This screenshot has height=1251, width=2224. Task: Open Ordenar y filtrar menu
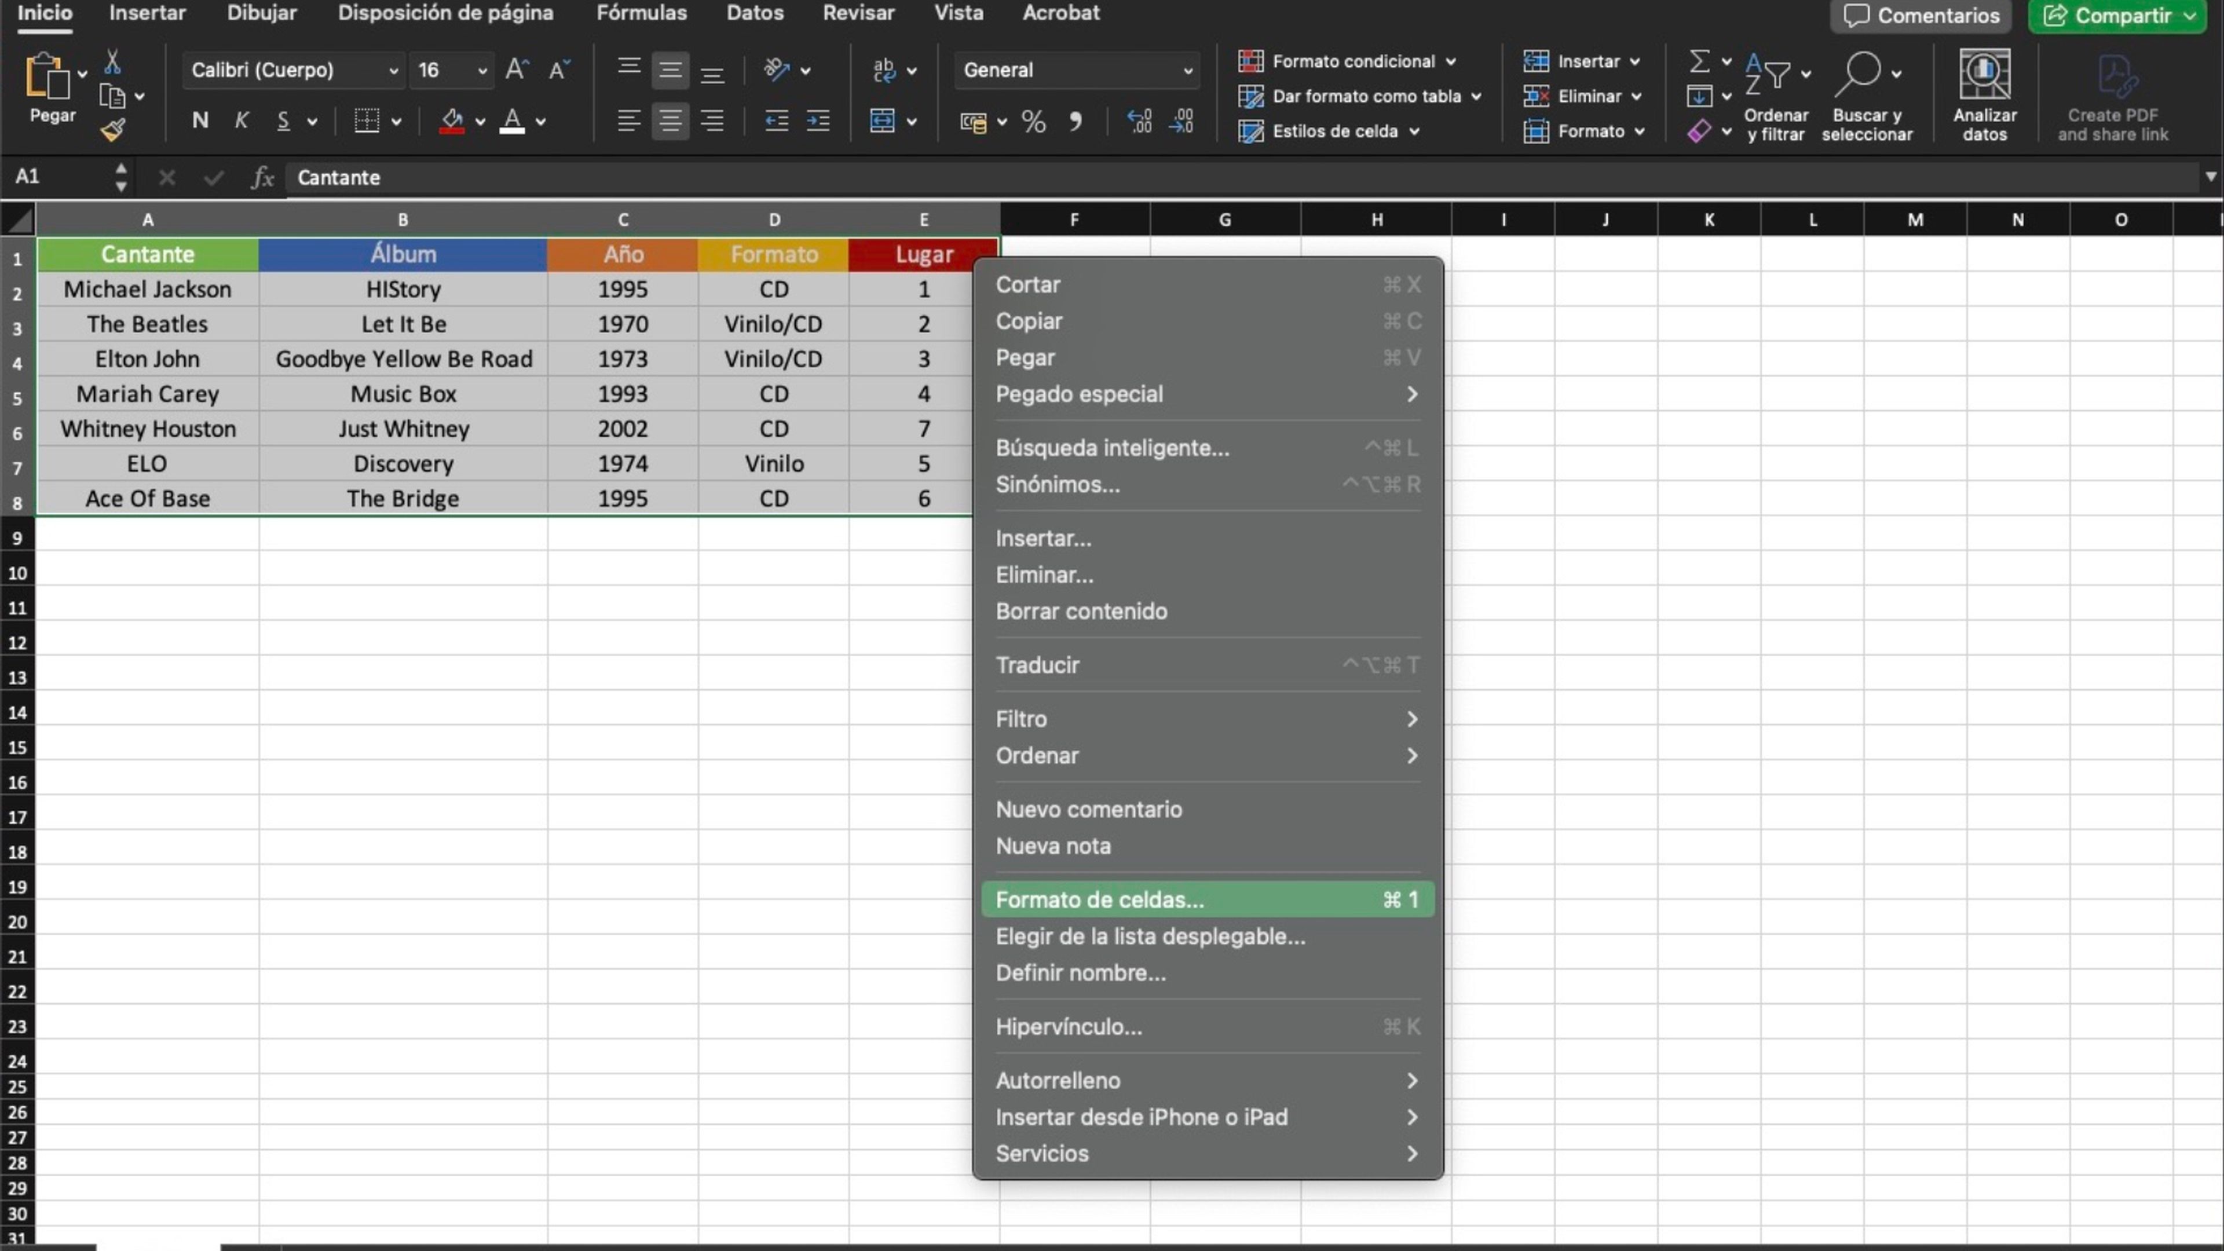1776,95
